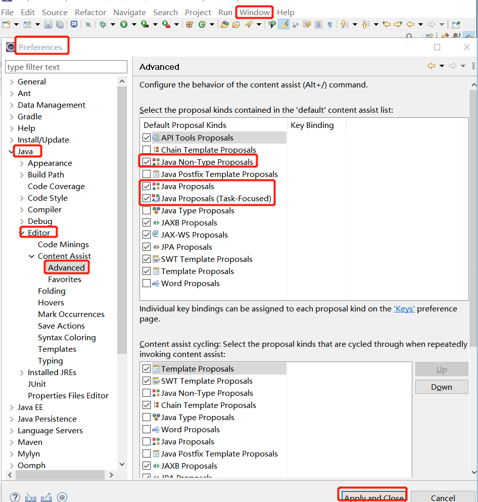Image resolution: width=478 pixels, height=502 pixels.
Task: Click the Toggle Block Selection icon
Action: (x=318, y=24)
